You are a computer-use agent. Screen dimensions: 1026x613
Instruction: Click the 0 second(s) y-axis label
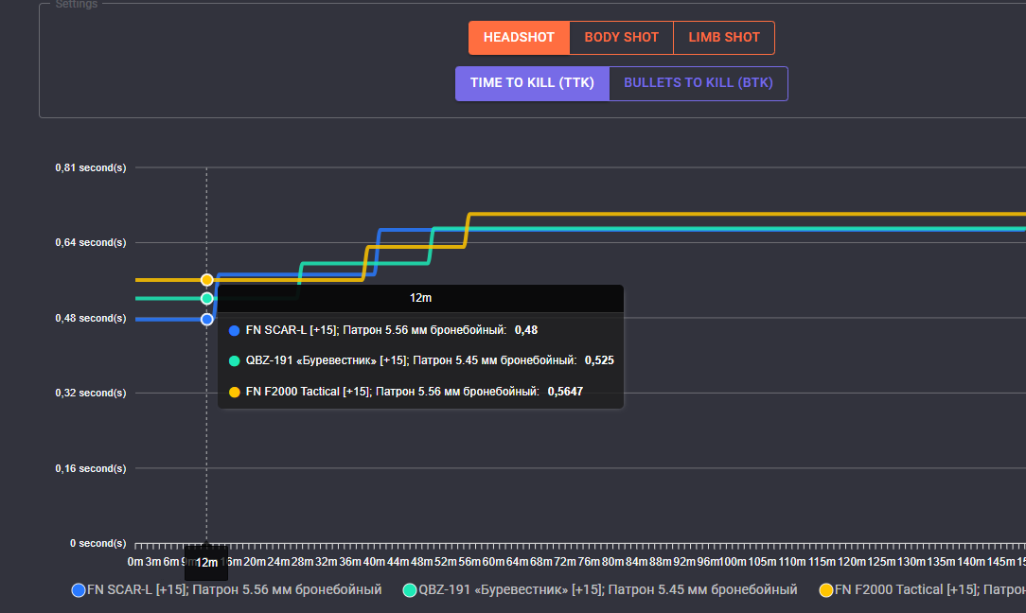click(98, 543)
